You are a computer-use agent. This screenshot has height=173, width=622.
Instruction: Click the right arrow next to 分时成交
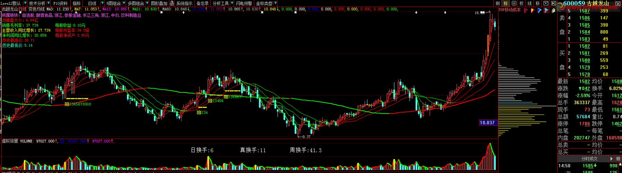click(x=611, y=159)
